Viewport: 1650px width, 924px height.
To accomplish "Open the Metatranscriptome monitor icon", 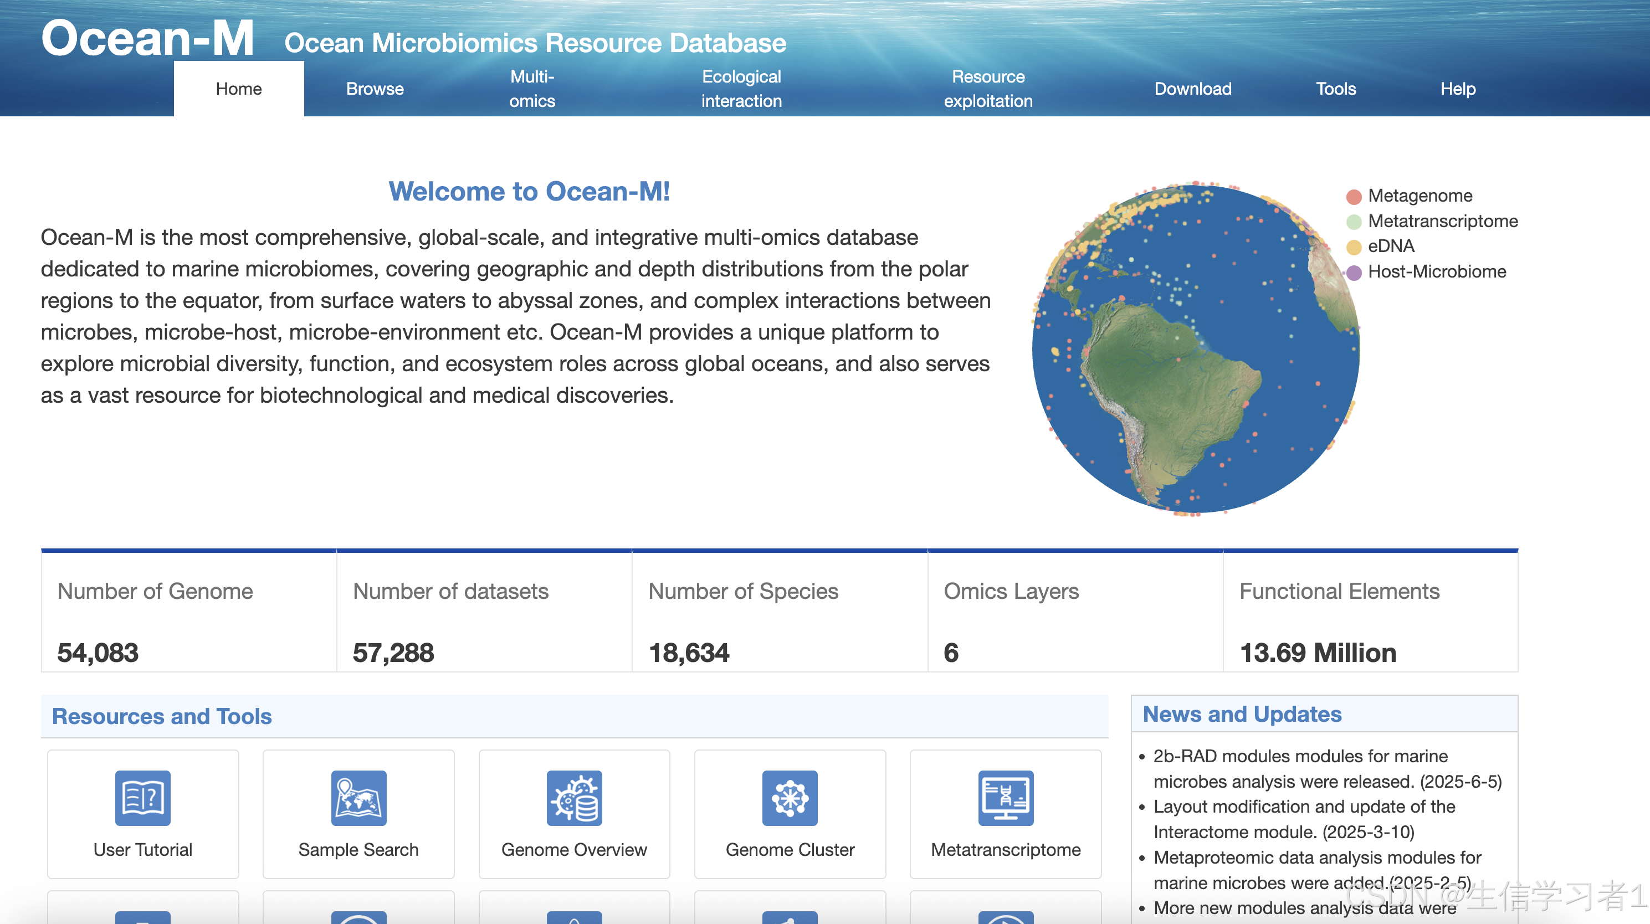I will [x=1006, y=797].
